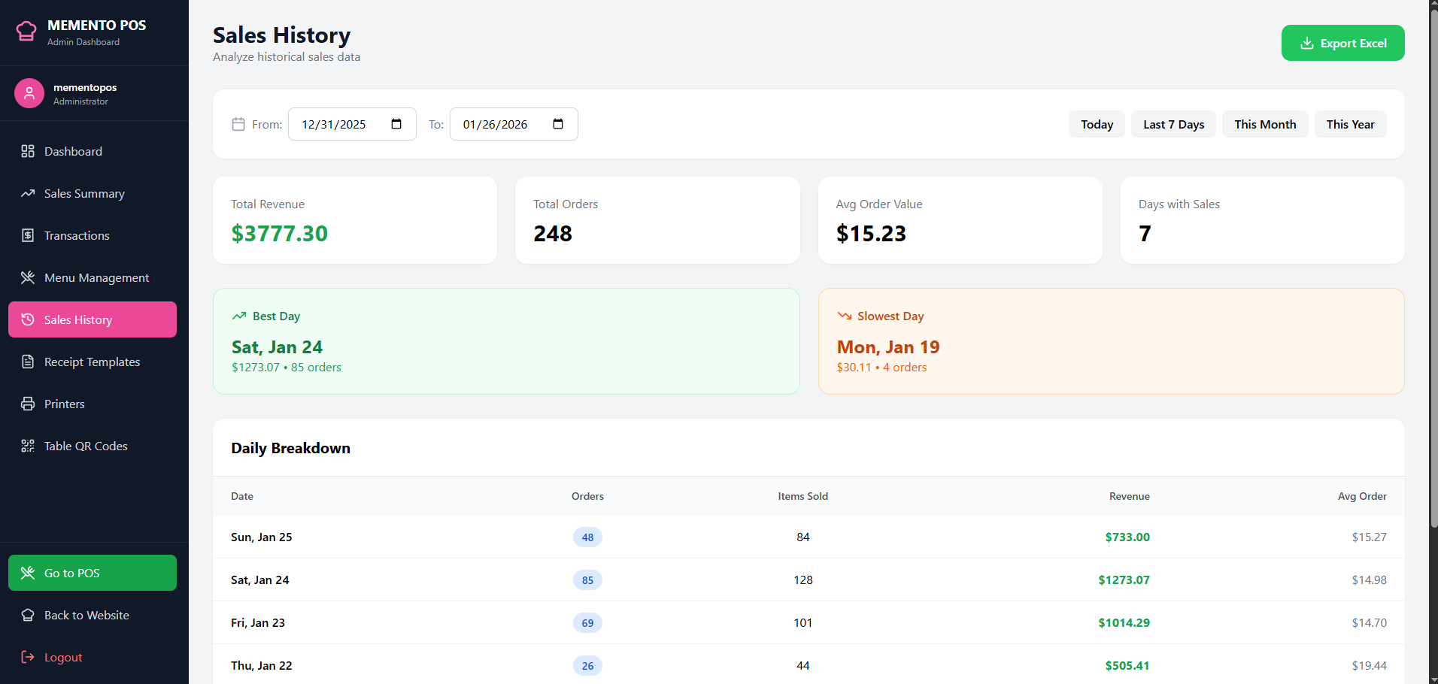
Task: Open the From date picker dropdown
Action: pyautogui.click(x=396, y=124)
